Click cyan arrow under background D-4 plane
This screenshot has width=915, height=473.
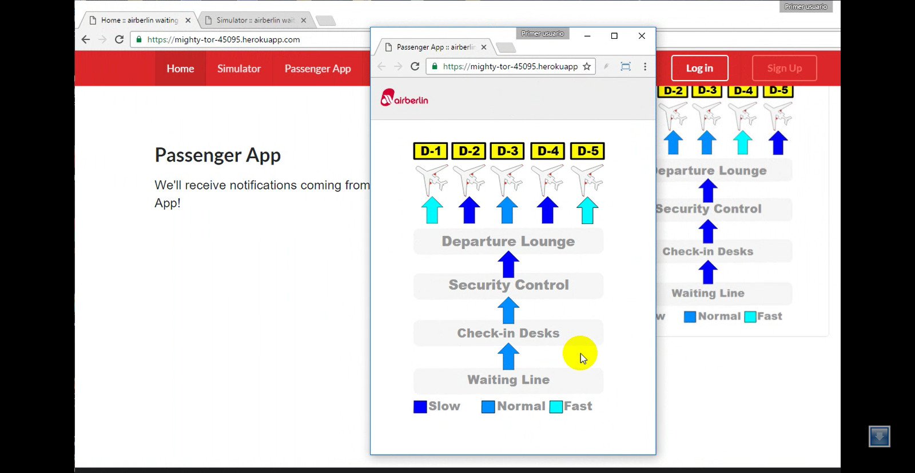(743, 143)
